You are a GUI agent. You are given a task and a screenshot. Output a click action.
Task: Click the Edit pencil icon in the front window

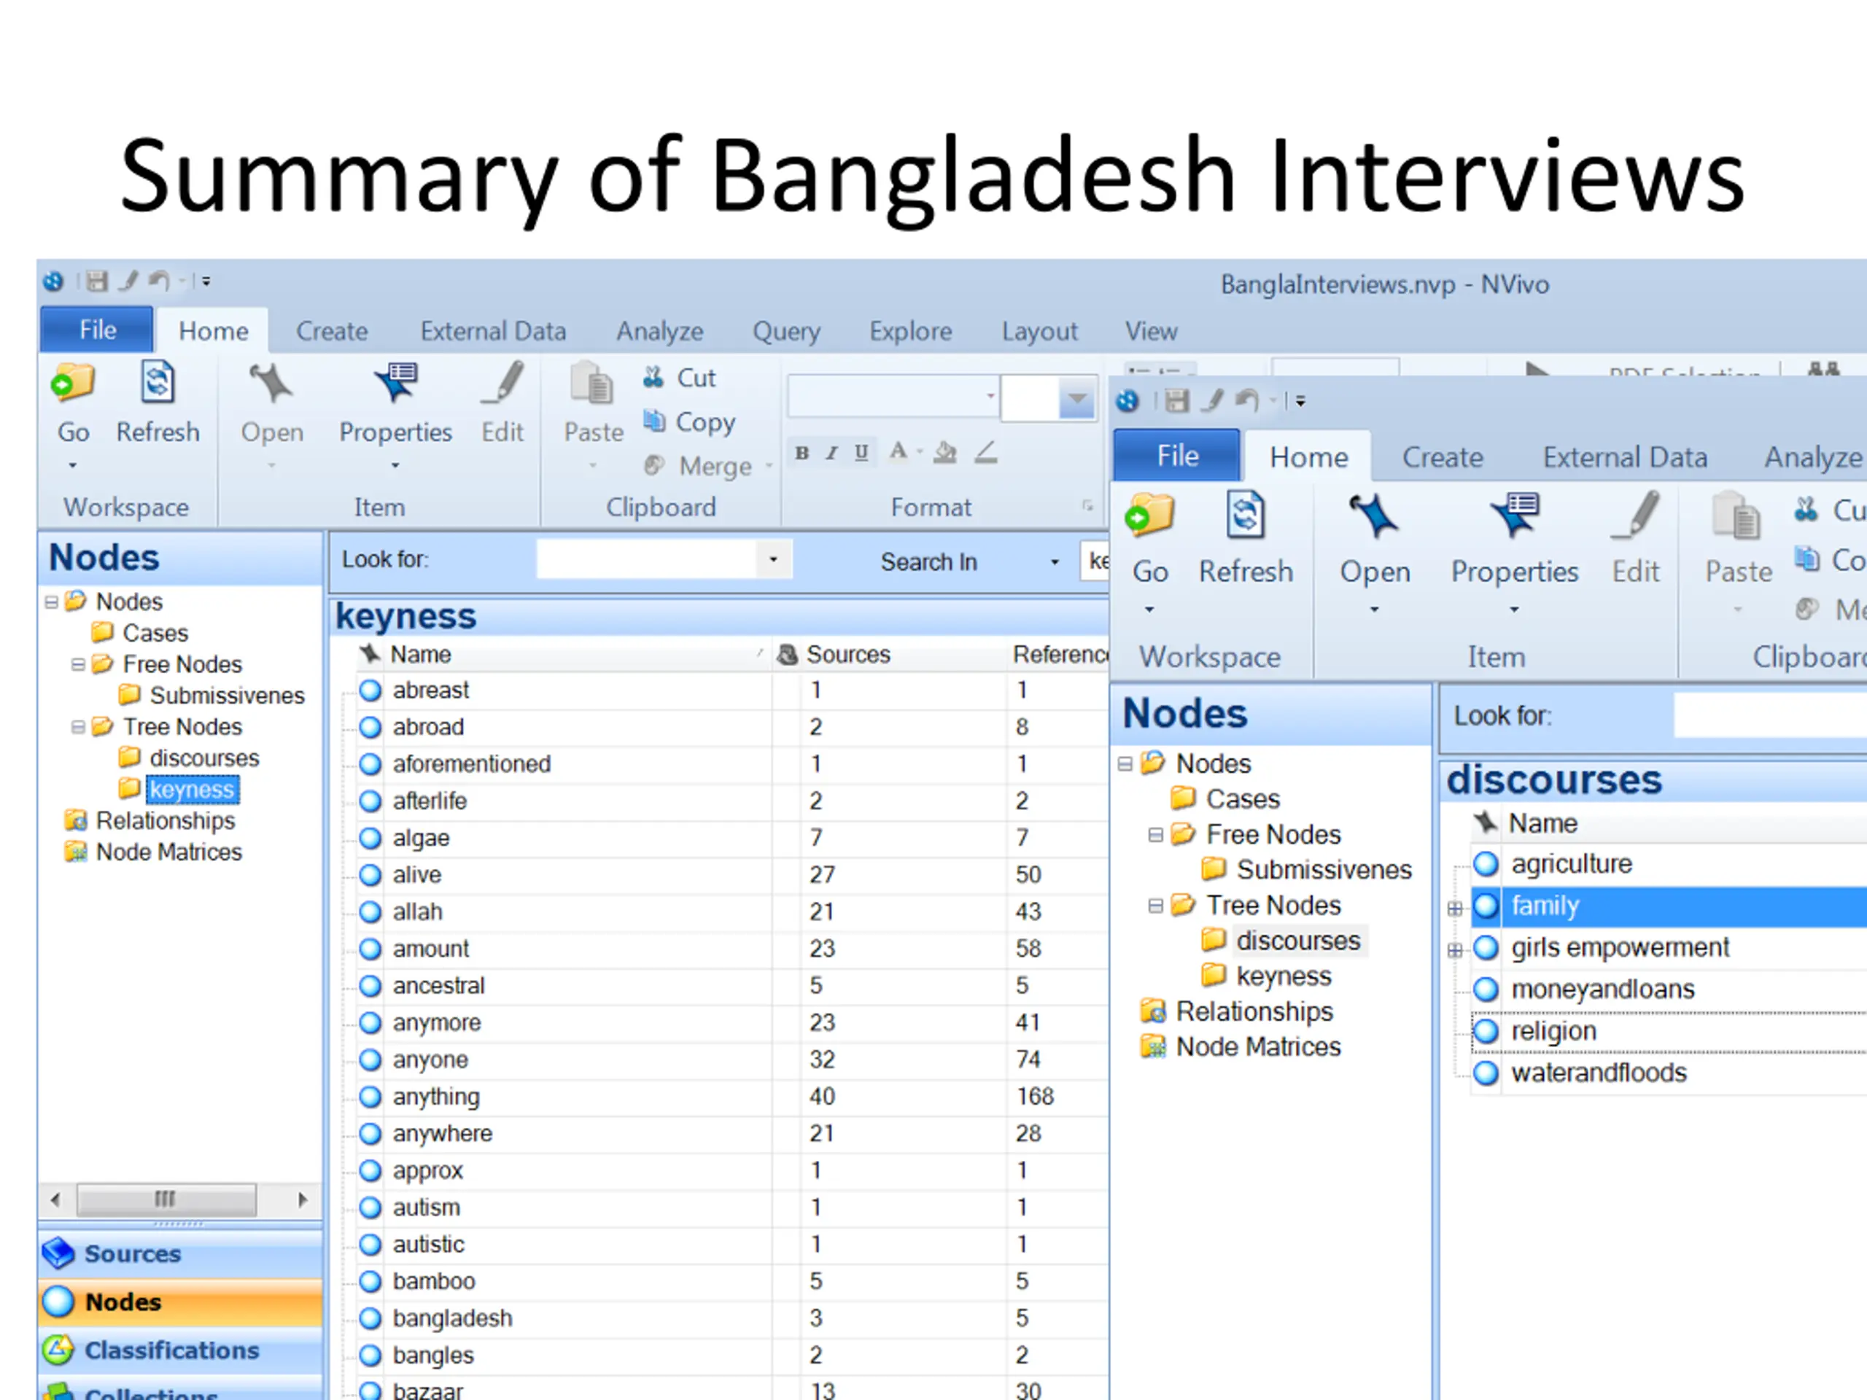click(1636, 515)
